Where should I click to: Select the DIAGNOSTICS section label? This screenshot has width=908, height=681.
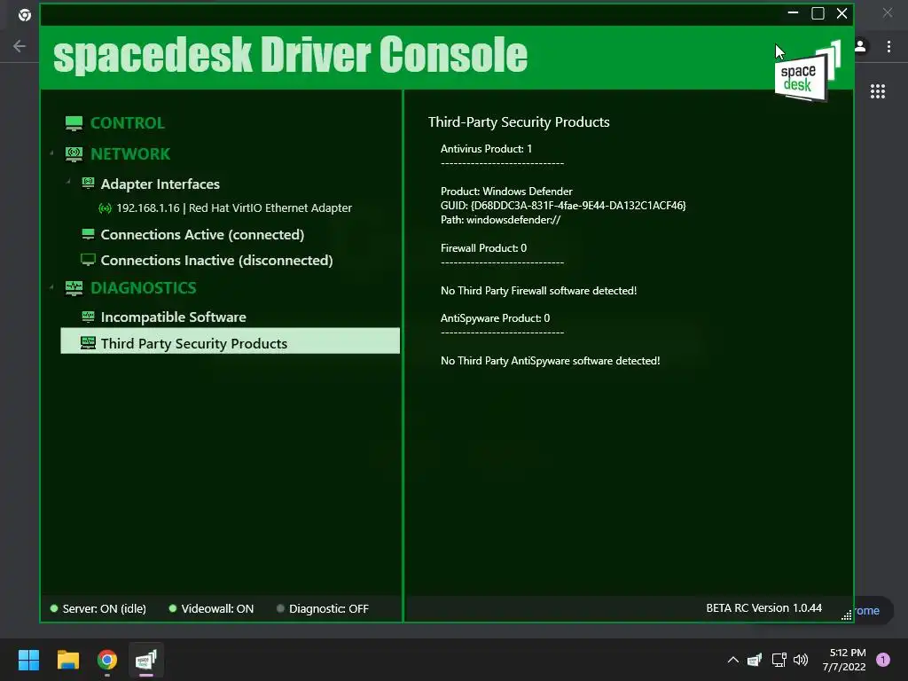143,288
